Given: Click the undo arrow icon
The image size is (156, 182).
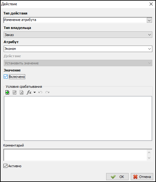Looking at the screenshot, I should [x=40, y=92].
